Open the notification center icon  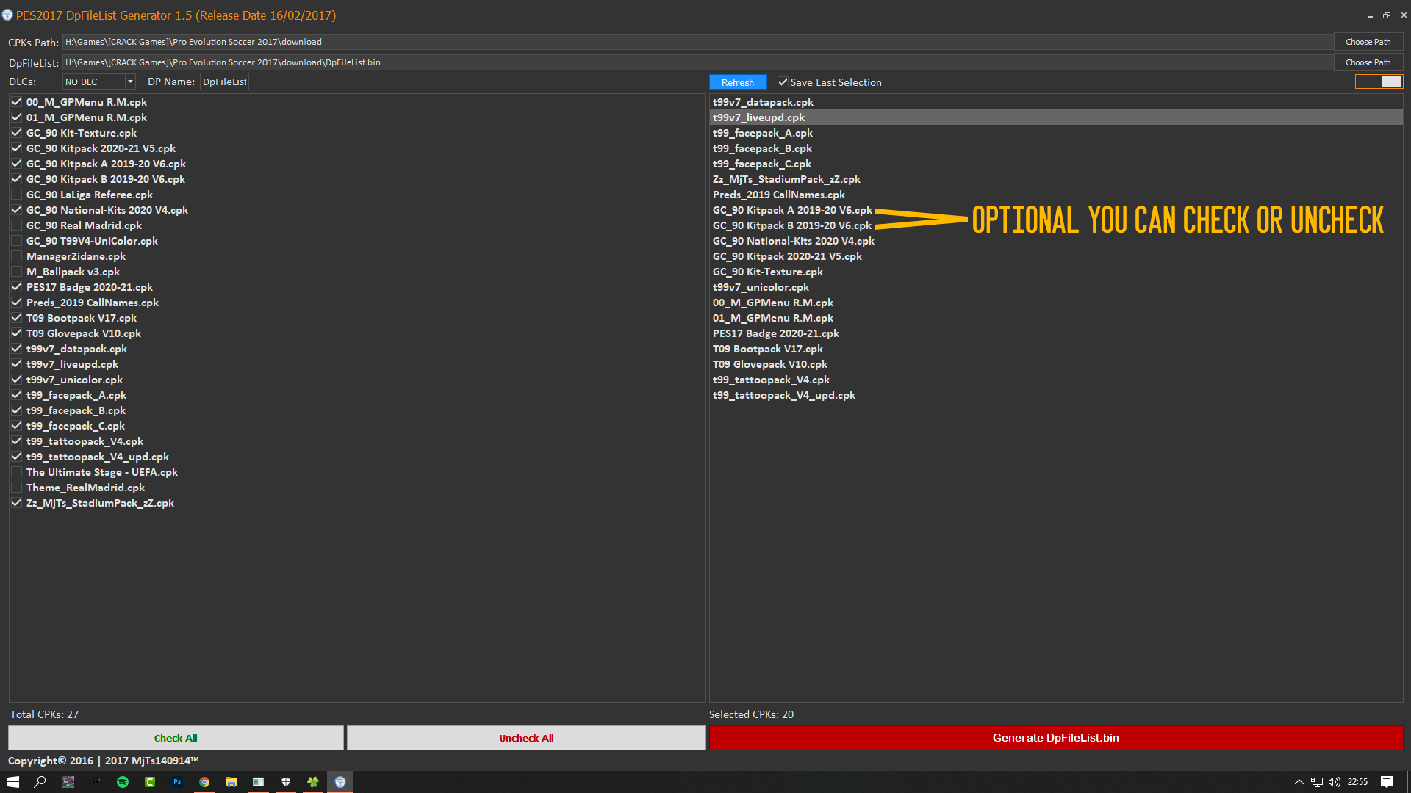pos(1387,782)
